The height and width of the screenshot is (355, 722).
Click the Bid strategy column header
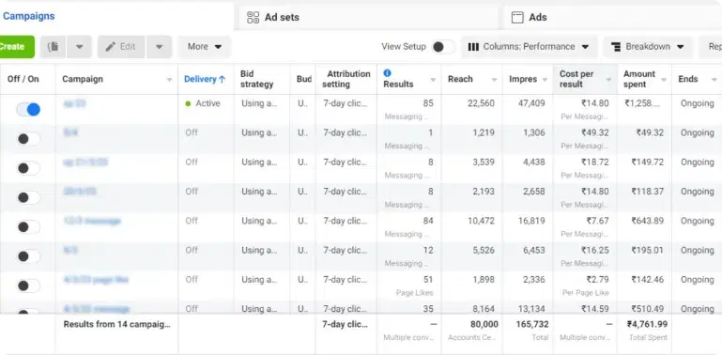click(x=257, y=79)
